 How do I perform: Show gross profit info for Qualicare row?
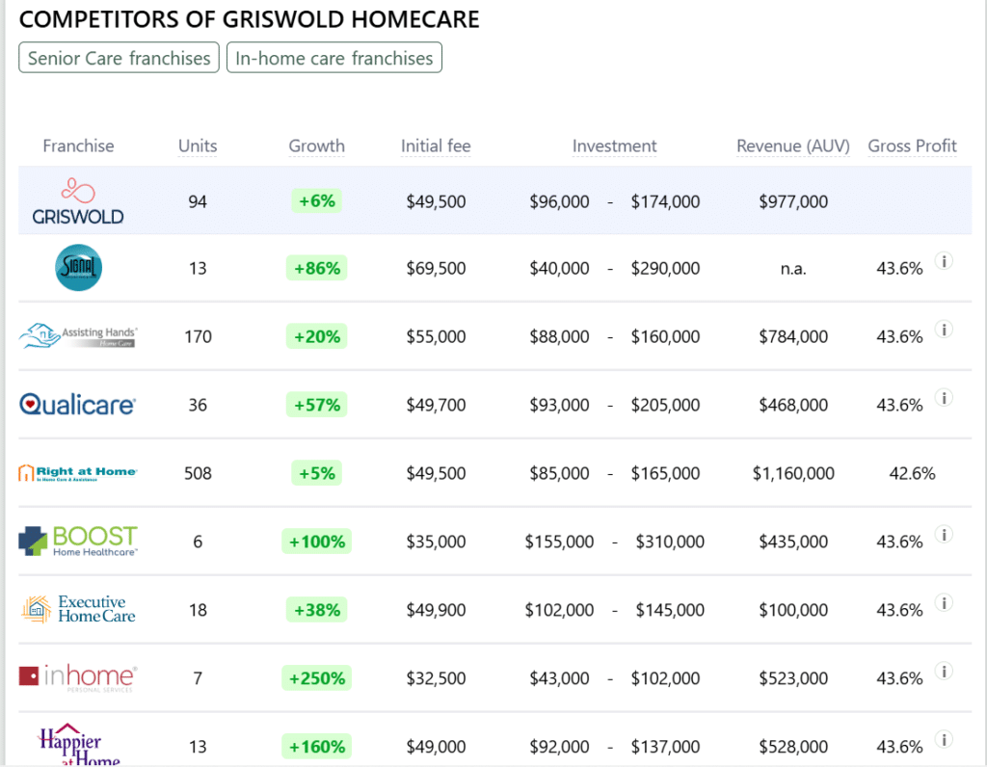click(944, 398)
